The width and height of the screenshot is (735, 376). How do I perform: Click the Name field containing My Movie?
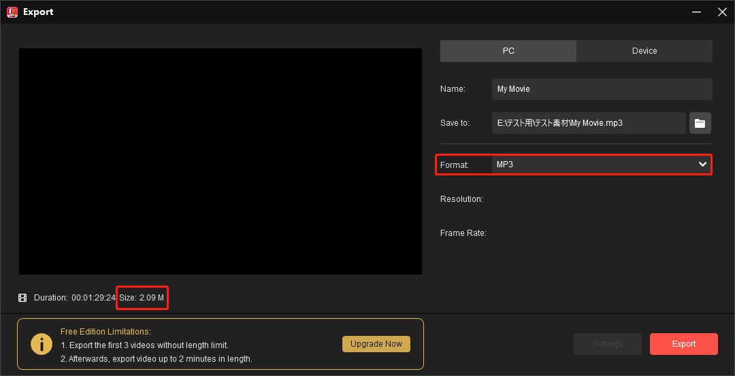click(602, 89)
